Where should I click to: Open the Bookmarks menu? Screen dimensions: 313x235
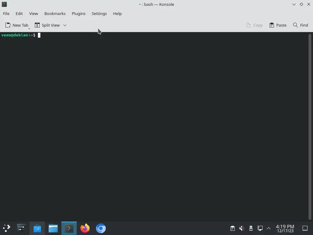55,13
